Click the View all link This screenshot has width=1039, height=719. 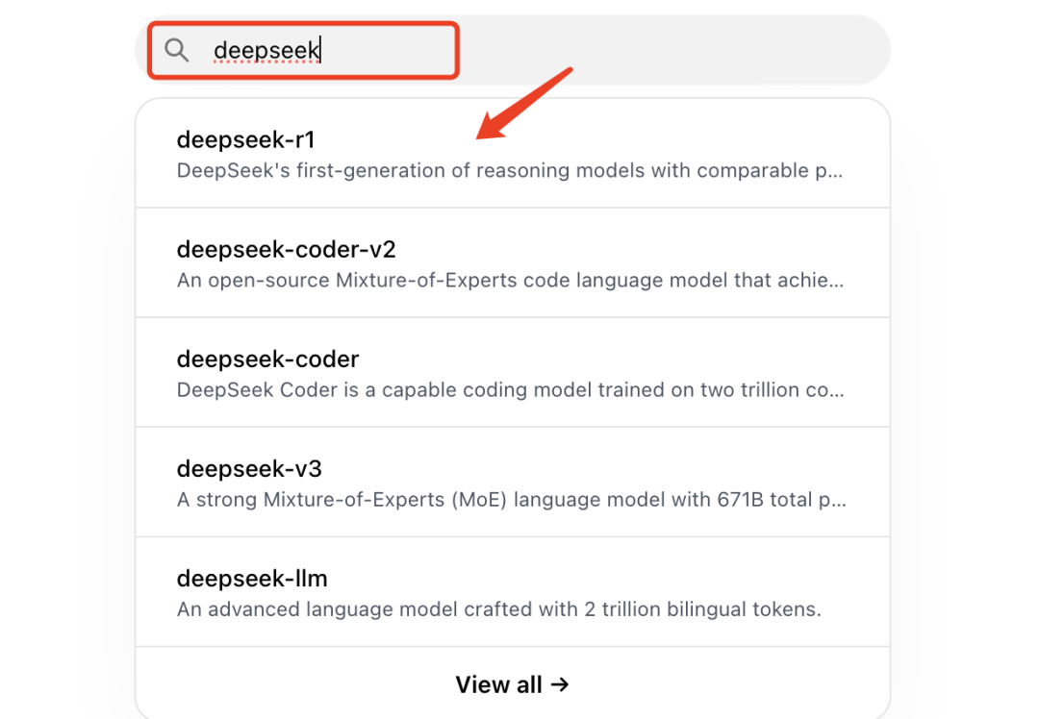click(x=512, y=684)
